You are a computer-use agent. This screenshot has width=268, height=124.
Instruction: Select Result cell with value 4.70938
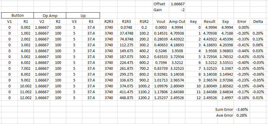tap(209, 33)
